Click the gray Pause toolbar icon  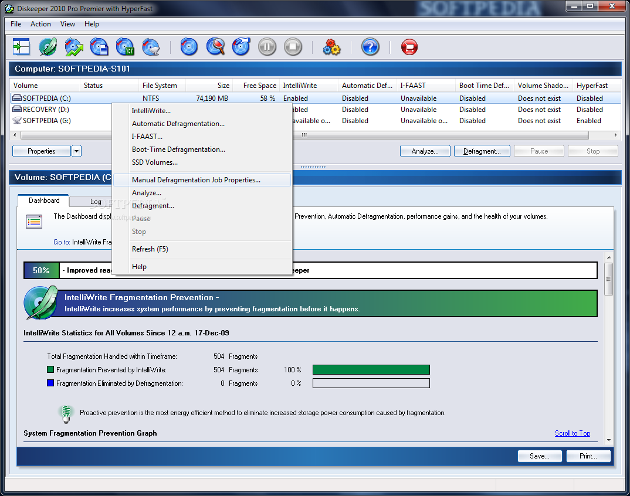tap(267, 47)
